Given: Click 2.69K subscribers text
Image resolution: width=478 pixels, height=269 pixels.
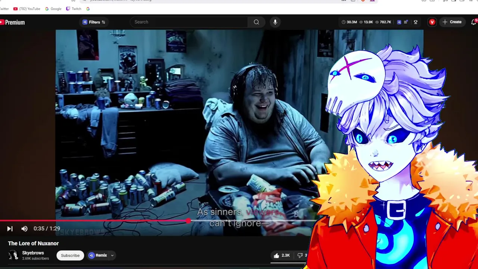Looking at the screenshot, I should click(35, 259).
